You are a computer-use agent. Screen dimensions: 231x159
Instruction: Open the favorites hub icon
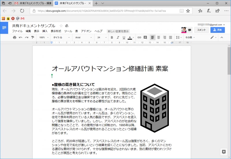(200, 11)
